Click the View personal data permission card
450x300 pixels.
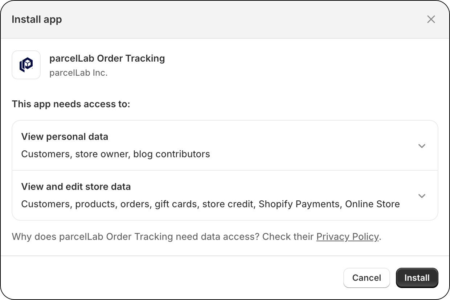click(225, 145)
